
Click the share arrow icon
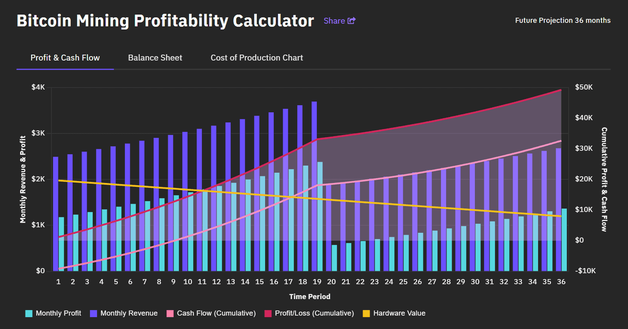pos(351,20)
